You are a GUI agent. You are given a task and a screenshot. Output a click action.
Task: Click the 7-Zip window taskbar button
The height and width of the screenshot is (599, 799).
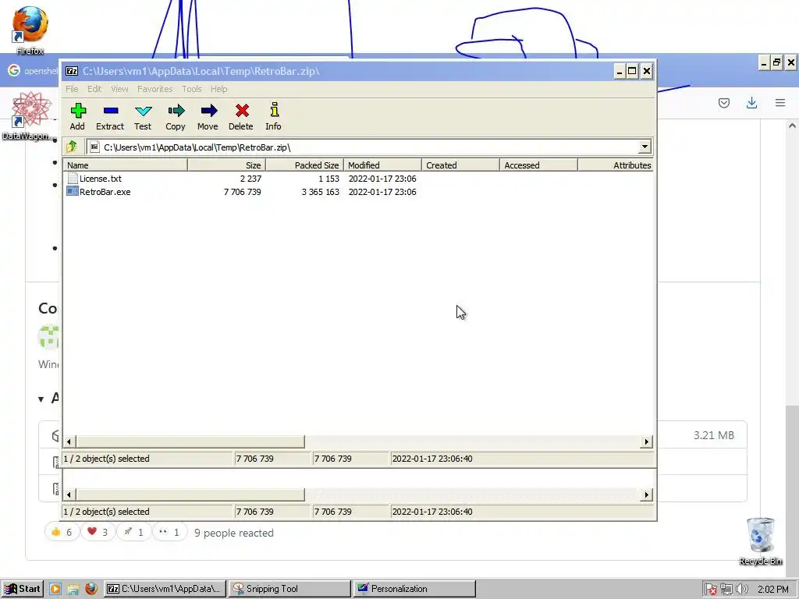point(165,589)
